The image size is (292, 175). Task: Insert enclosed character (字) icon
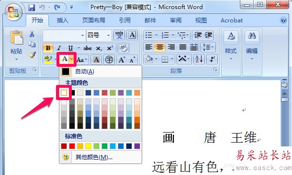point(109,60)
